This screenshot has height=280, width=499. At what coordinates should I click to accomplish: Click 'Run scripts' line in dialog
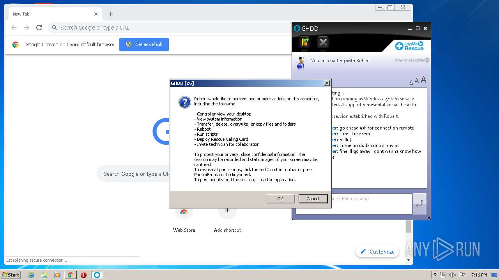tap(206, 134)
